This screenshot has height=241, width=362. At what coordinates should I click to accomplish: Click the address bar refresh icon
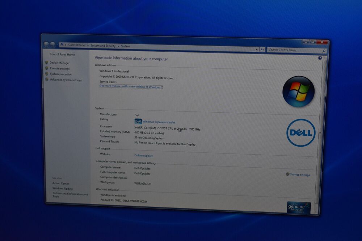[262, 50]
